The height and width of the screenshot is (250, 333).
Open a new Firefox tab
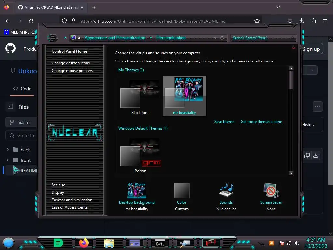[x=94, y=7]
